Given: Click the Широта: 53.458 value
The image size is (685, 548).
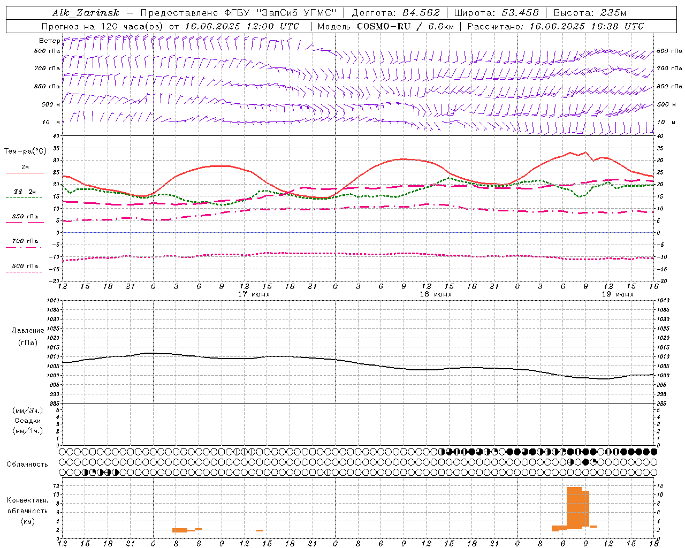Looking at the screenshot, I should click(496, 13).
